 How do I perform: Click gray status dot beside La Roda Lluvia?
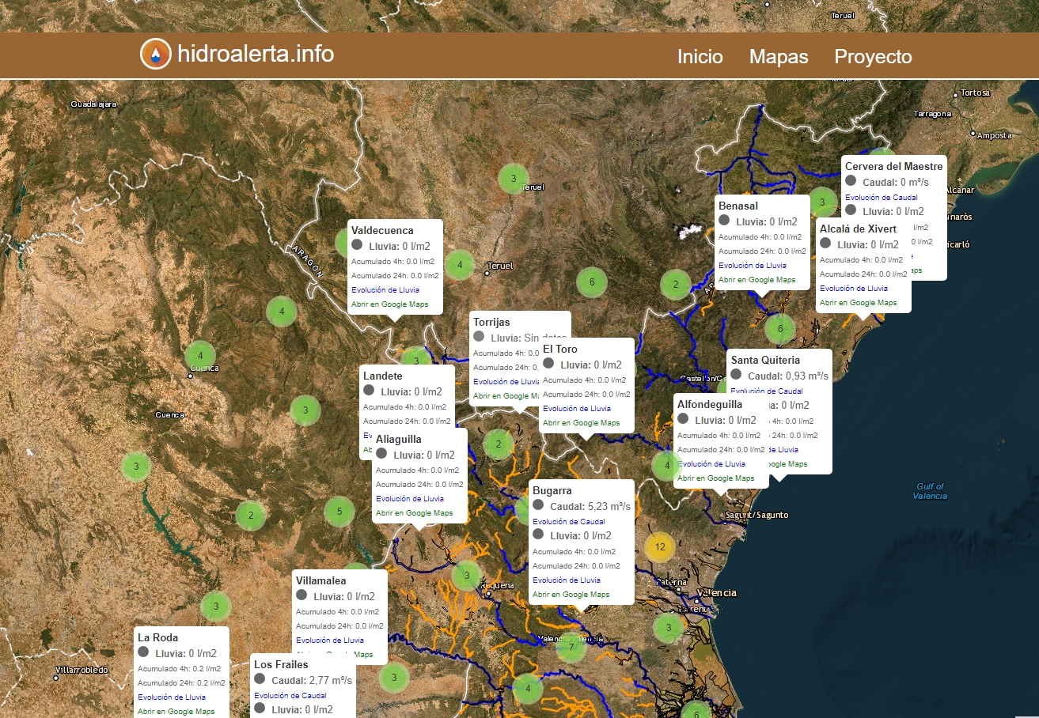tap(143, 652)
